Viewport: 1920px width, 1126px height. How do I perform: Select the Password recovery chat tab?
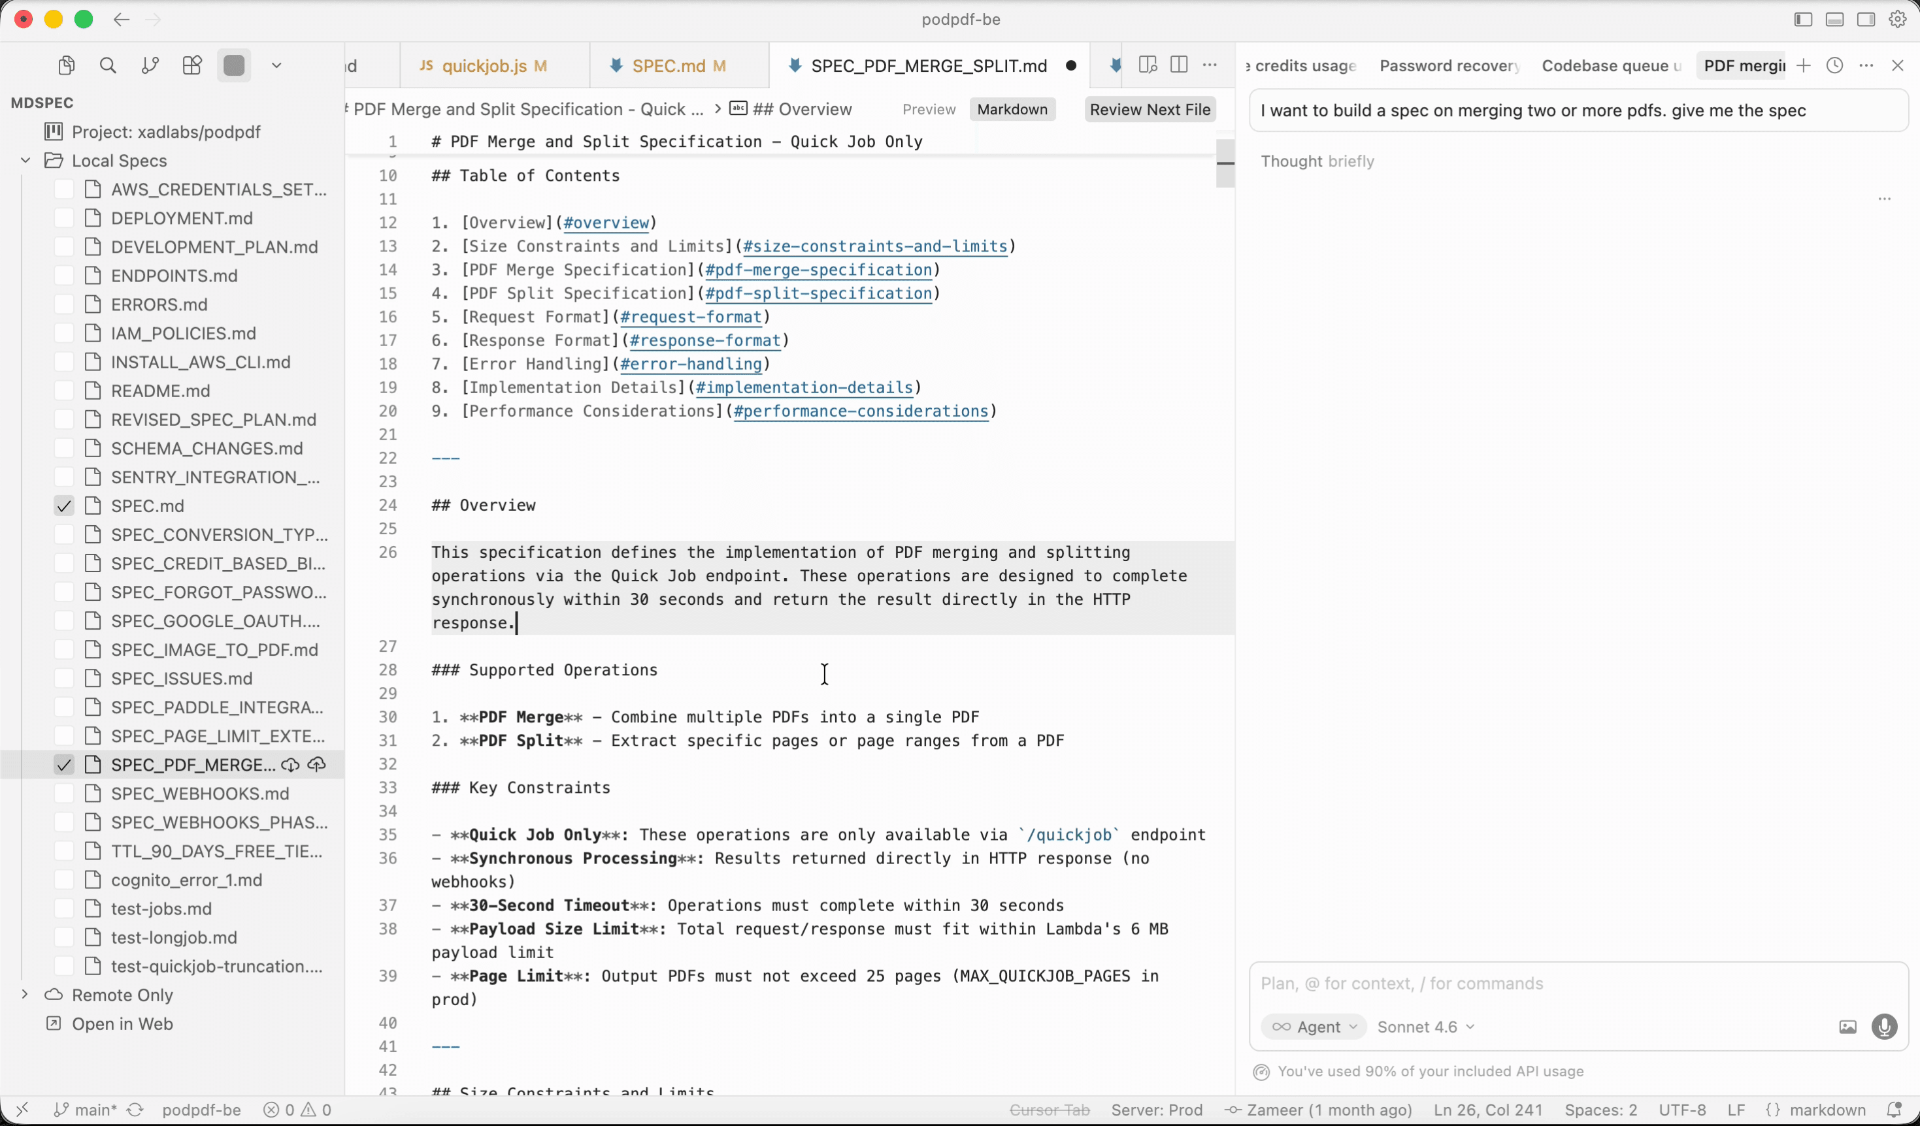coord(1448,65)
